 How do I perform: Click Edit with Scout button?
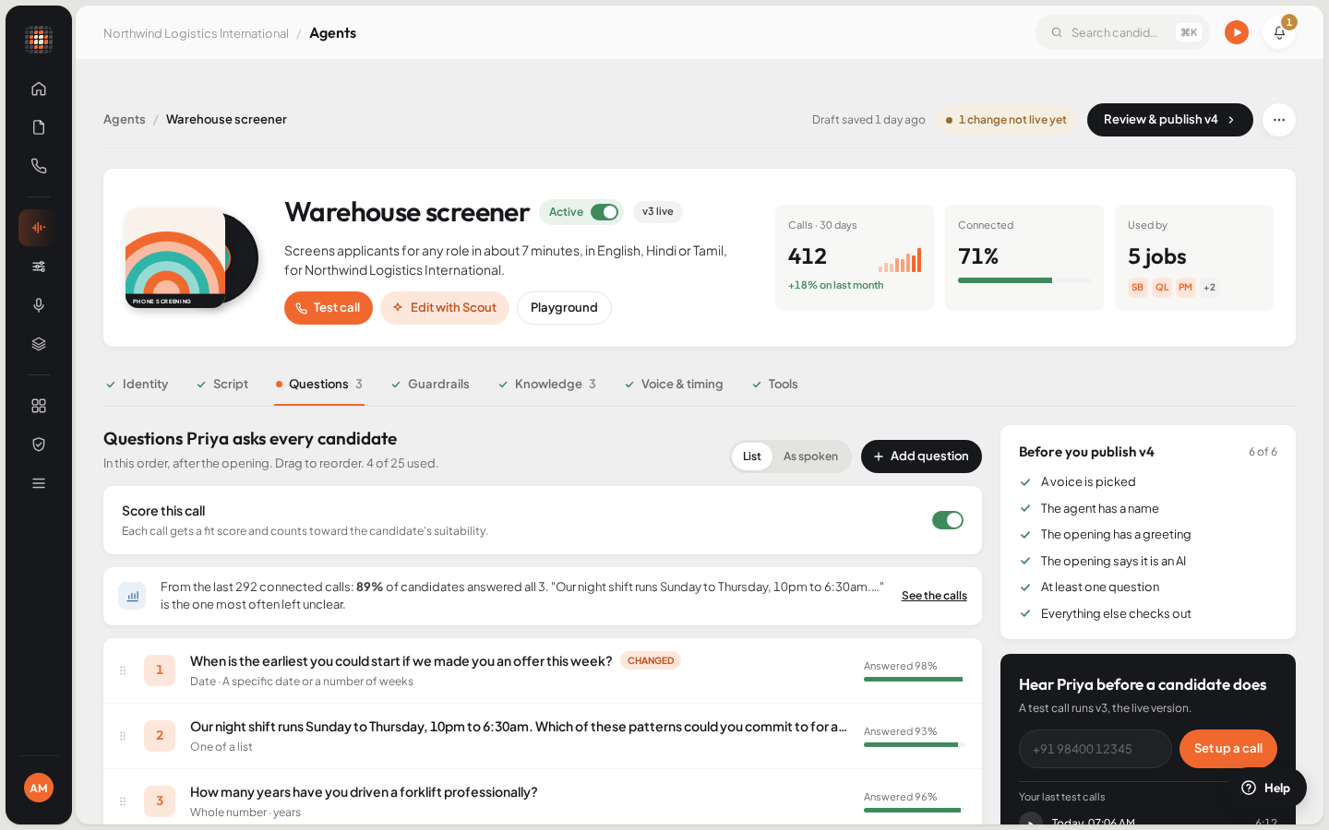coord(445,308)
